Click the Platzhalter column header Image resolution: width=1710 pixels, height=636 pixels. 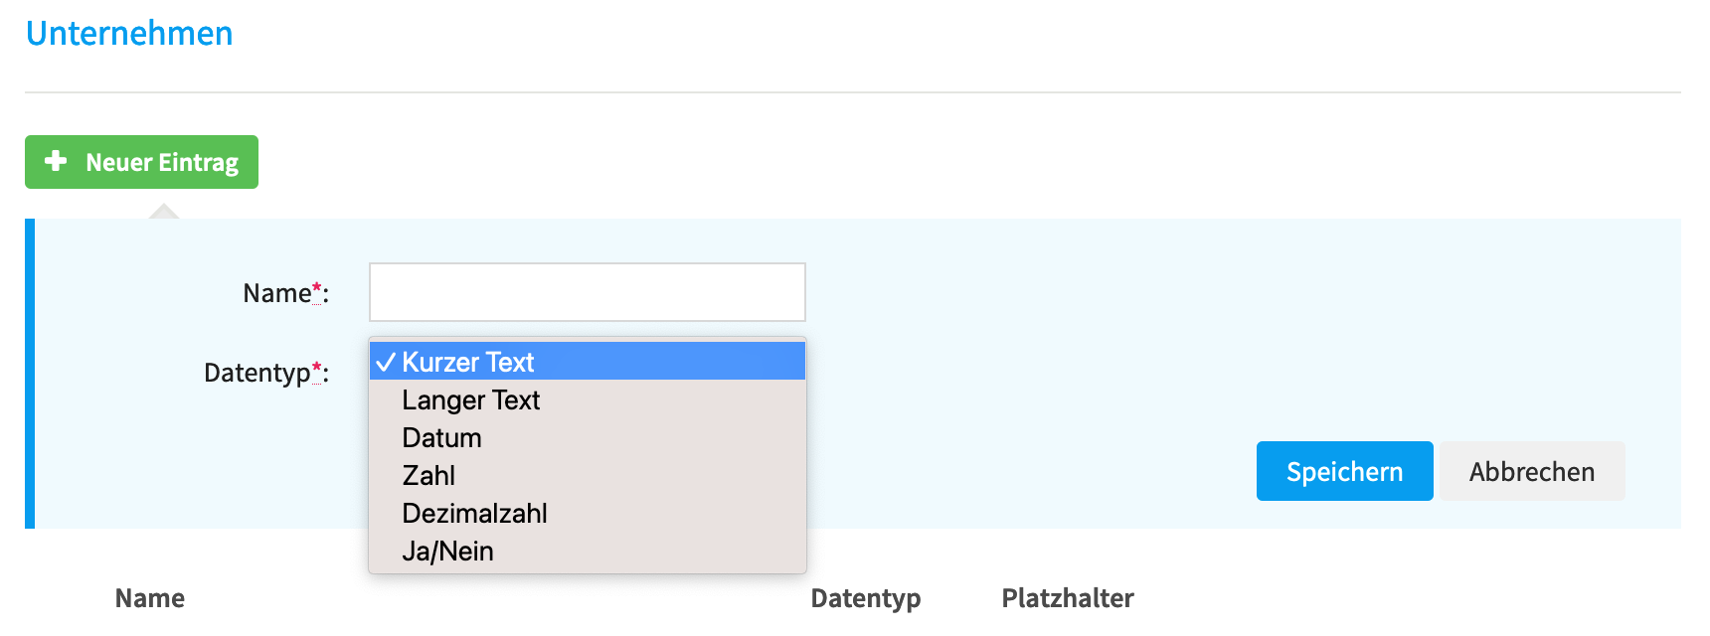click(1068, 597)
